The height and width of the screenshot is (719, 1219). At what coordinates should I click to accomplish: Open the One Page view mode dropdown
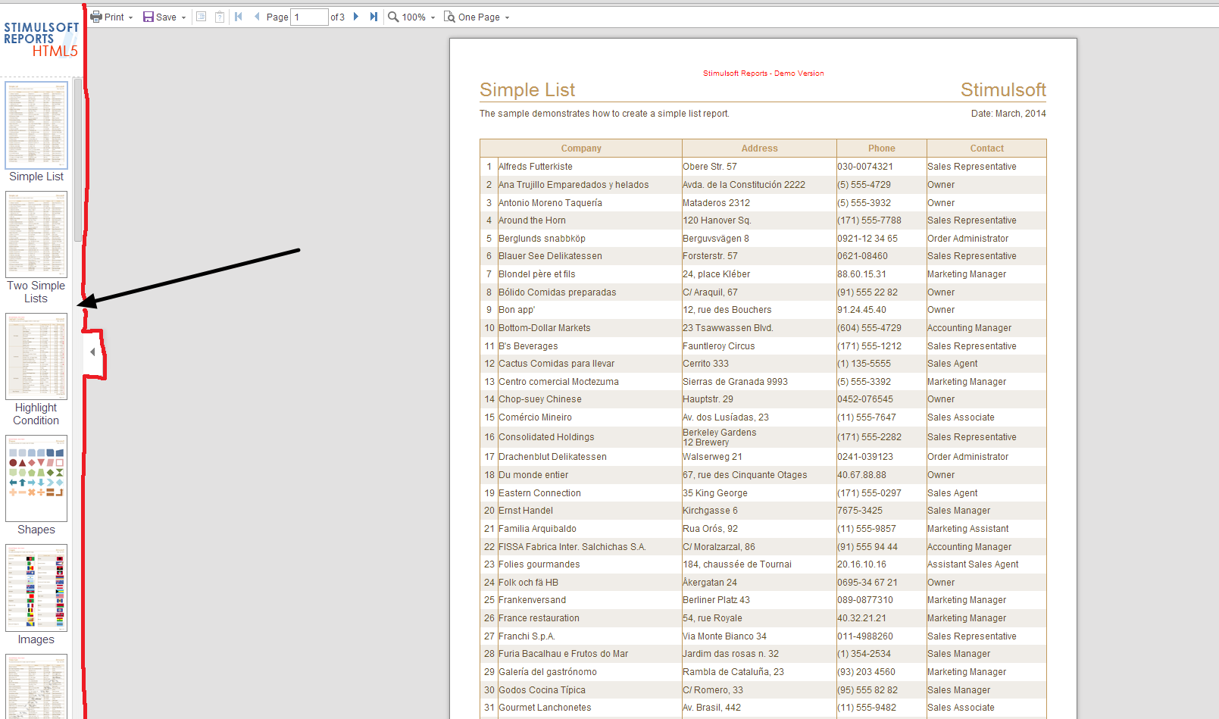[x=477, y=17]
